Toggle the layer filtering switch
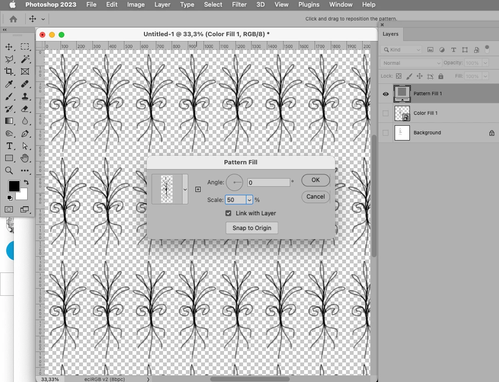This screenshot has width=499, height=382. (487, 50)
